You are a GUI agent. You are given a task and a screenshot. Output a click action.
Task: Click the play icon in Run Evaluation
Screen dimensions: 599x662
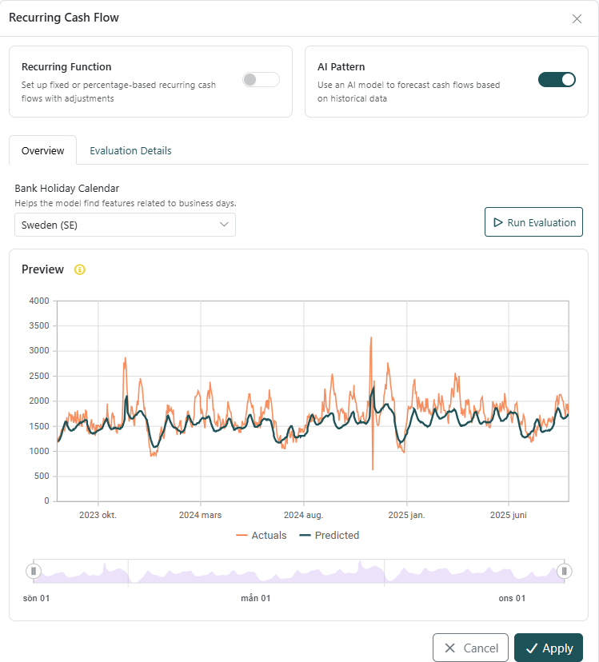tap(497, 222)
